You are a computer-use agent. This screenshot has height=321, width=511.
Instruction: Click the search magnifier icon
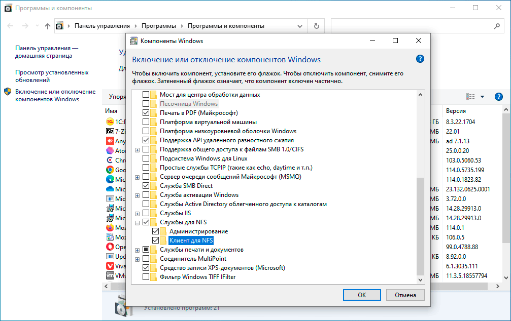[497, 26]
